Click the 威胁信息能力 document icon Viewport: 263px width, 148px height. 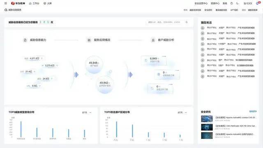[x=25, y=40]
